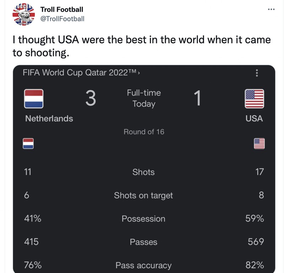Select the small USA flag above the stats
Screen dimensions: 284x273
(x=259, y=144)
